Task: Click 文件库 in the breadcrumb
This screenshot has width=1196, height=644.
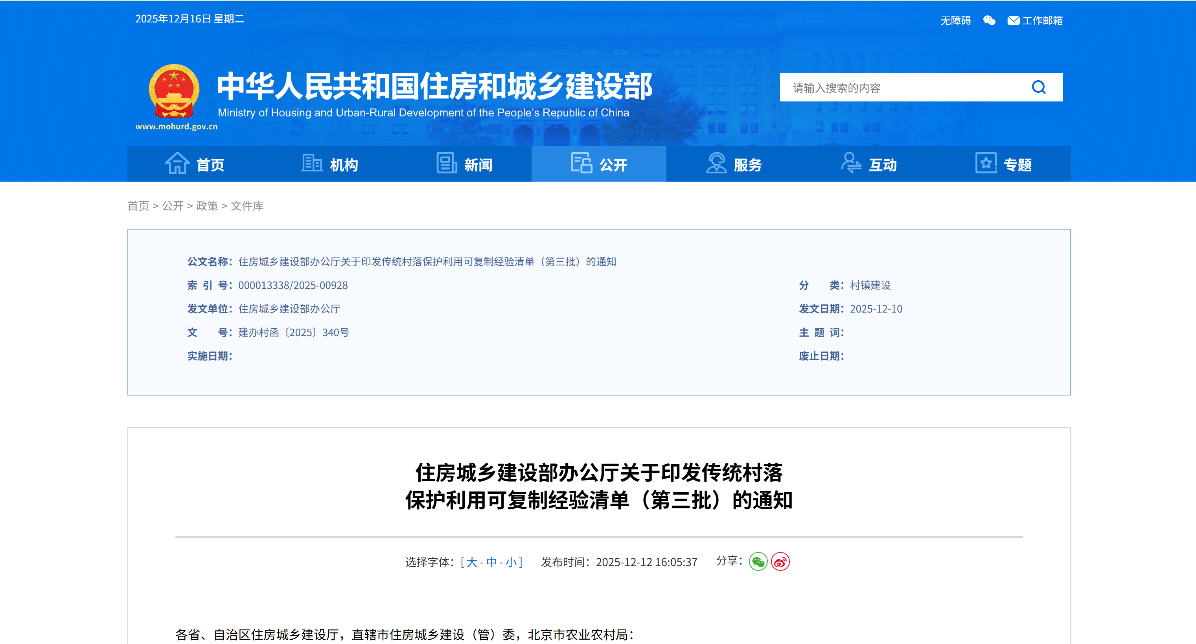Action: (247, 206)
